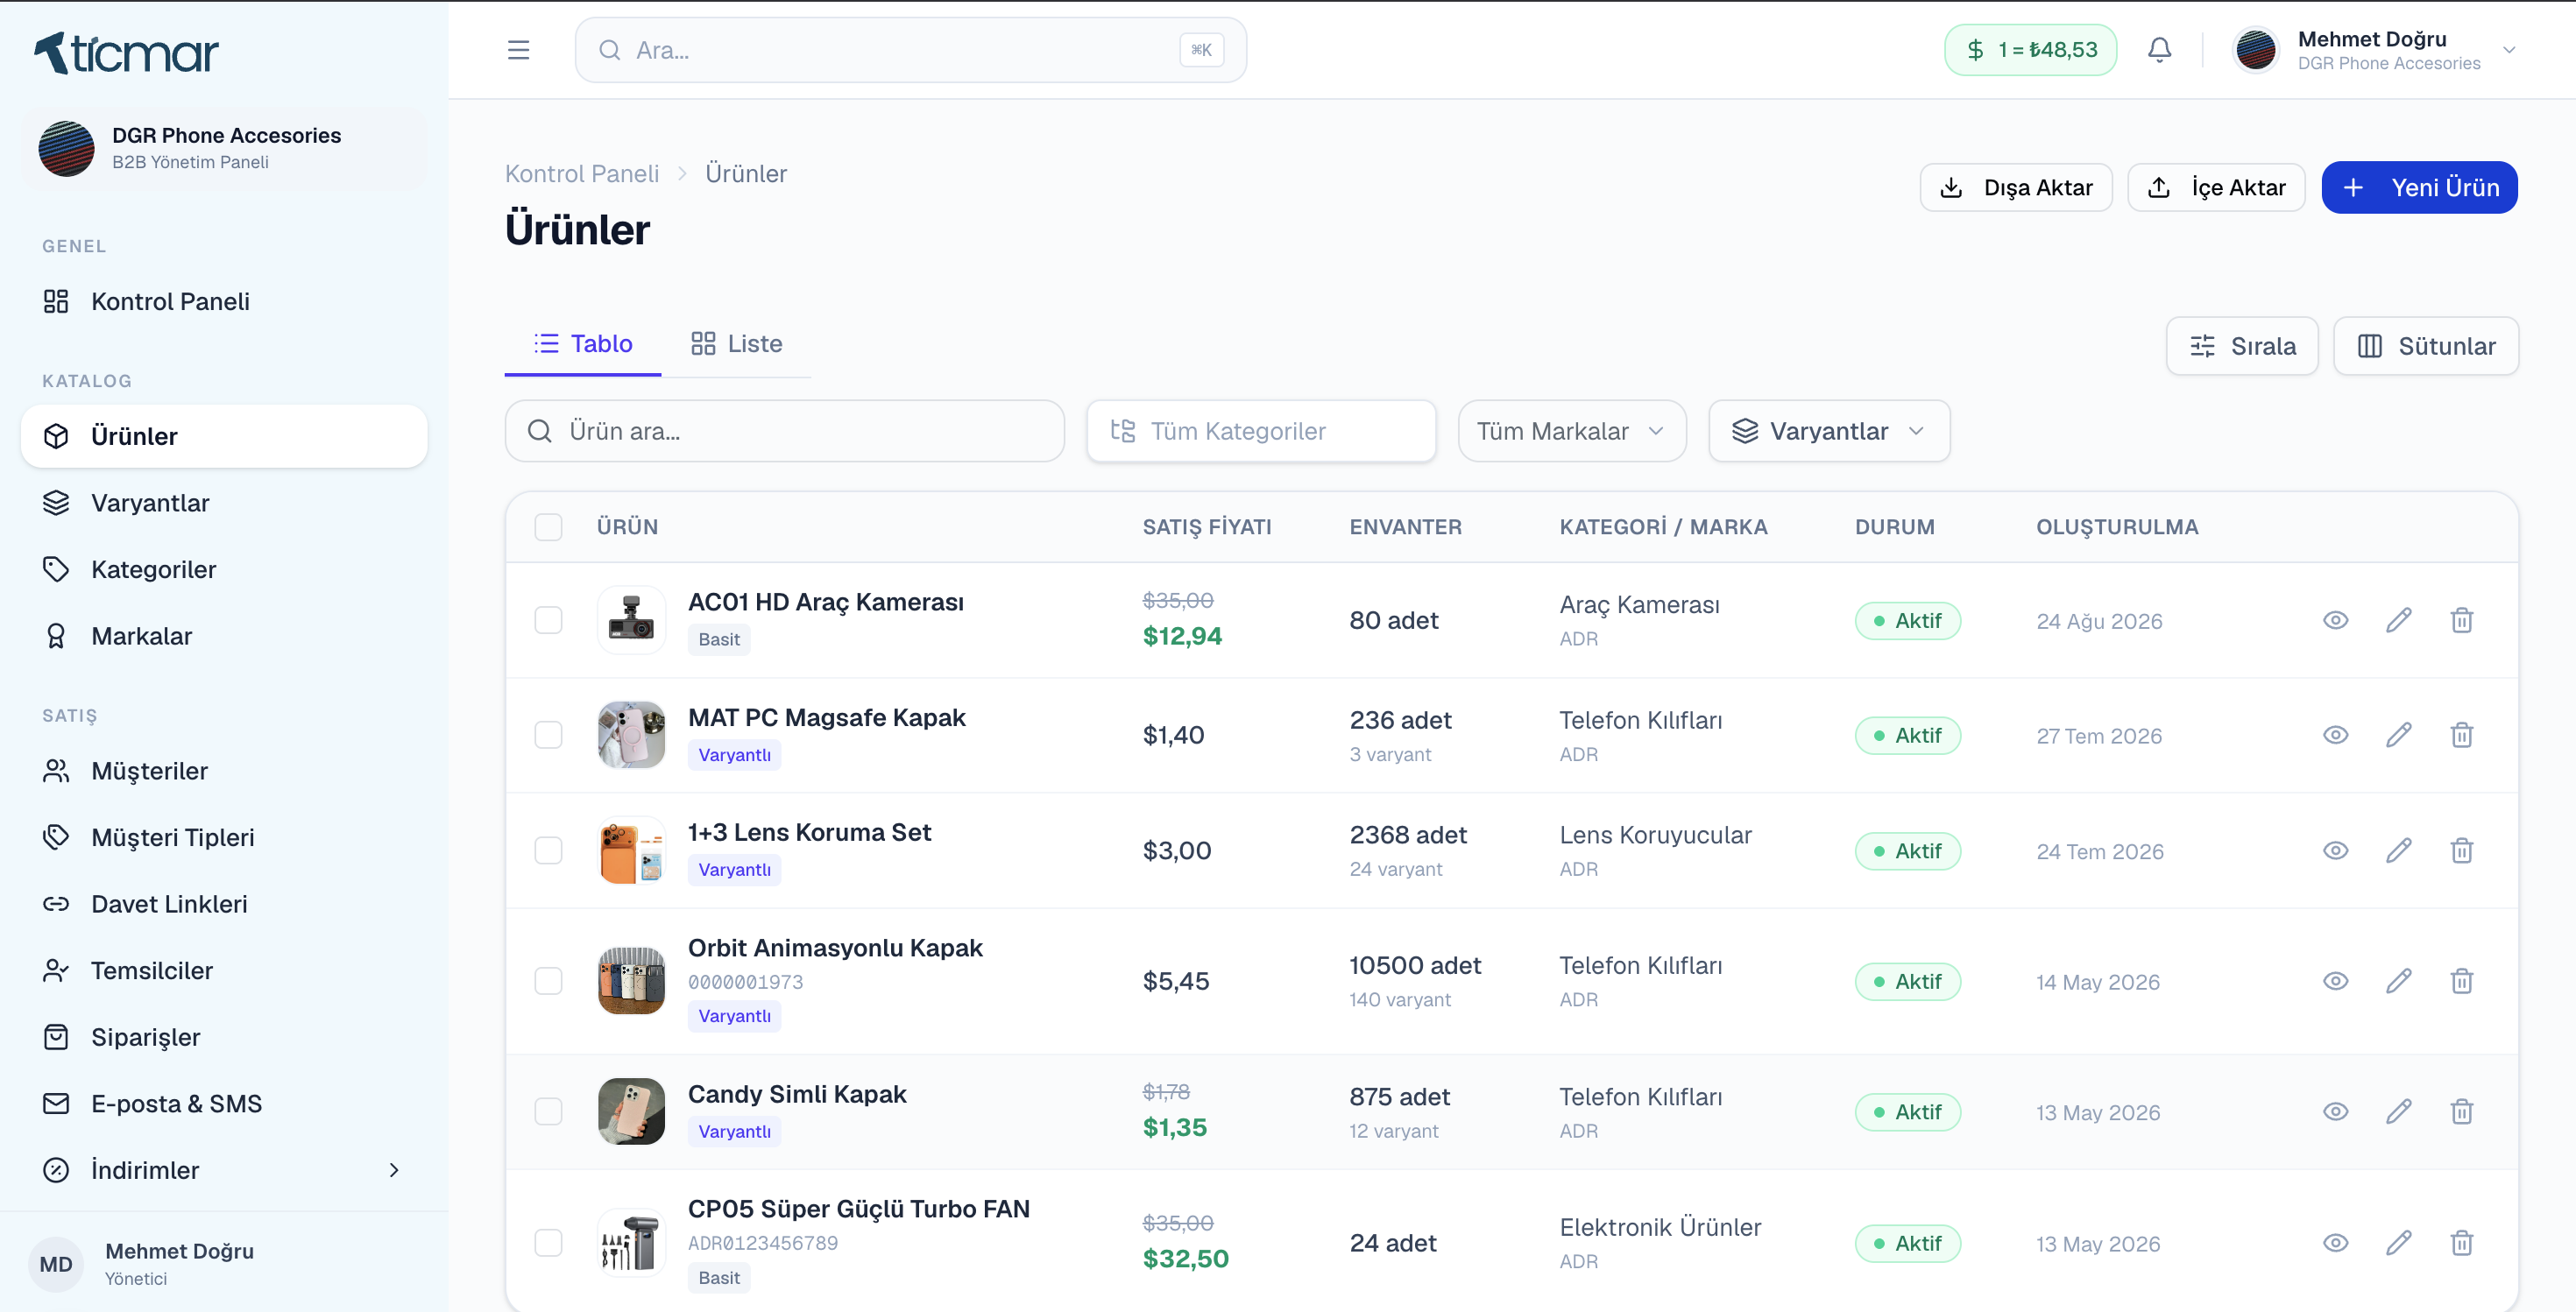Select the AC01 HD Araç Kamerası checkbox

[548, 620]
